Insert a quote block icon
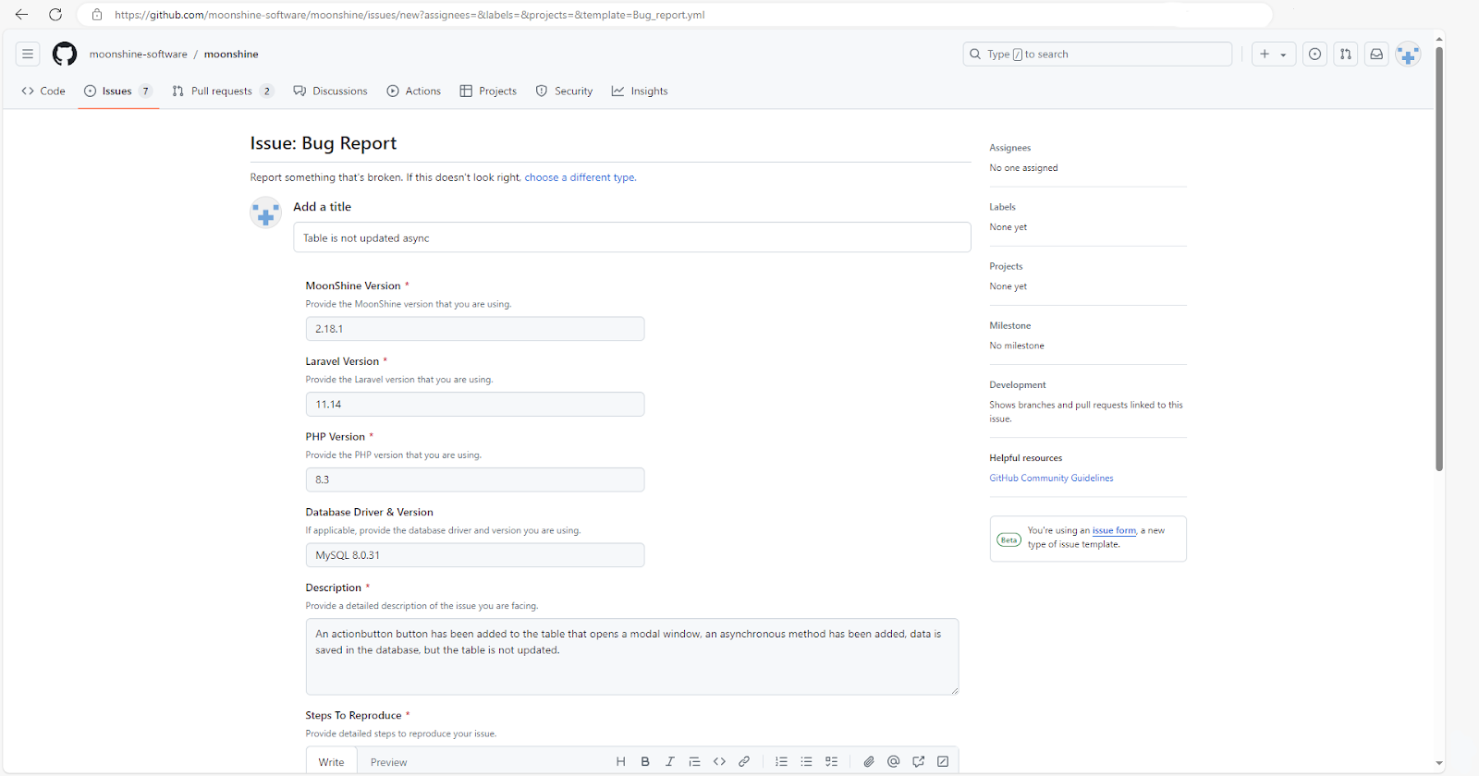The width and height of the screenshot is (1479, 776). pos(694,761)
